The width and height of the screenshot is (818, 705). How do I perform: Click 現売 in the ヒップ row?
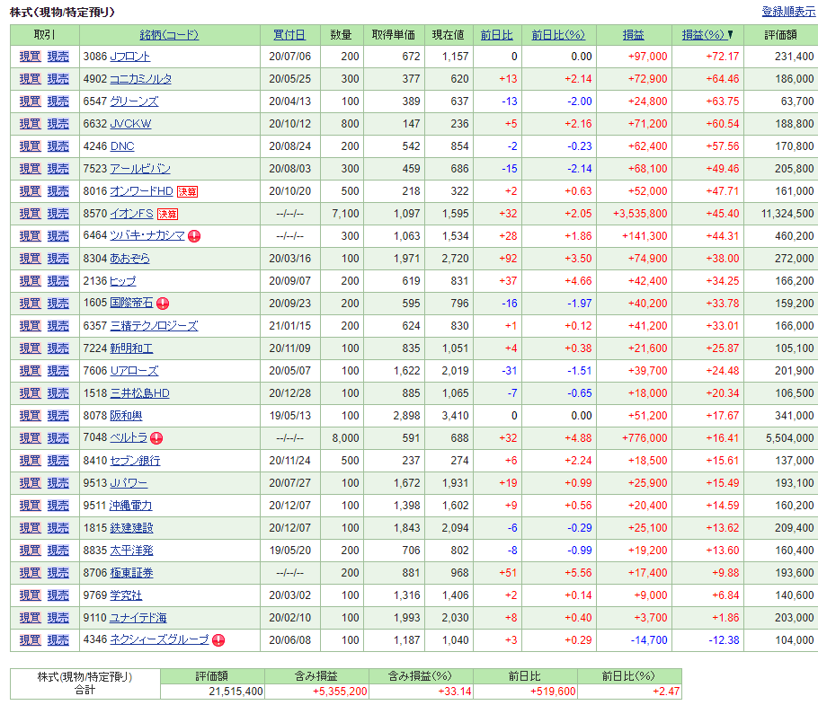point(58,280)
